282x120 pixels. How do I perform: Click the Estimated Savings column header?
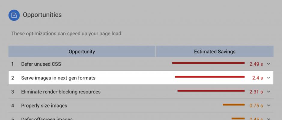click(x=214, y=52)
